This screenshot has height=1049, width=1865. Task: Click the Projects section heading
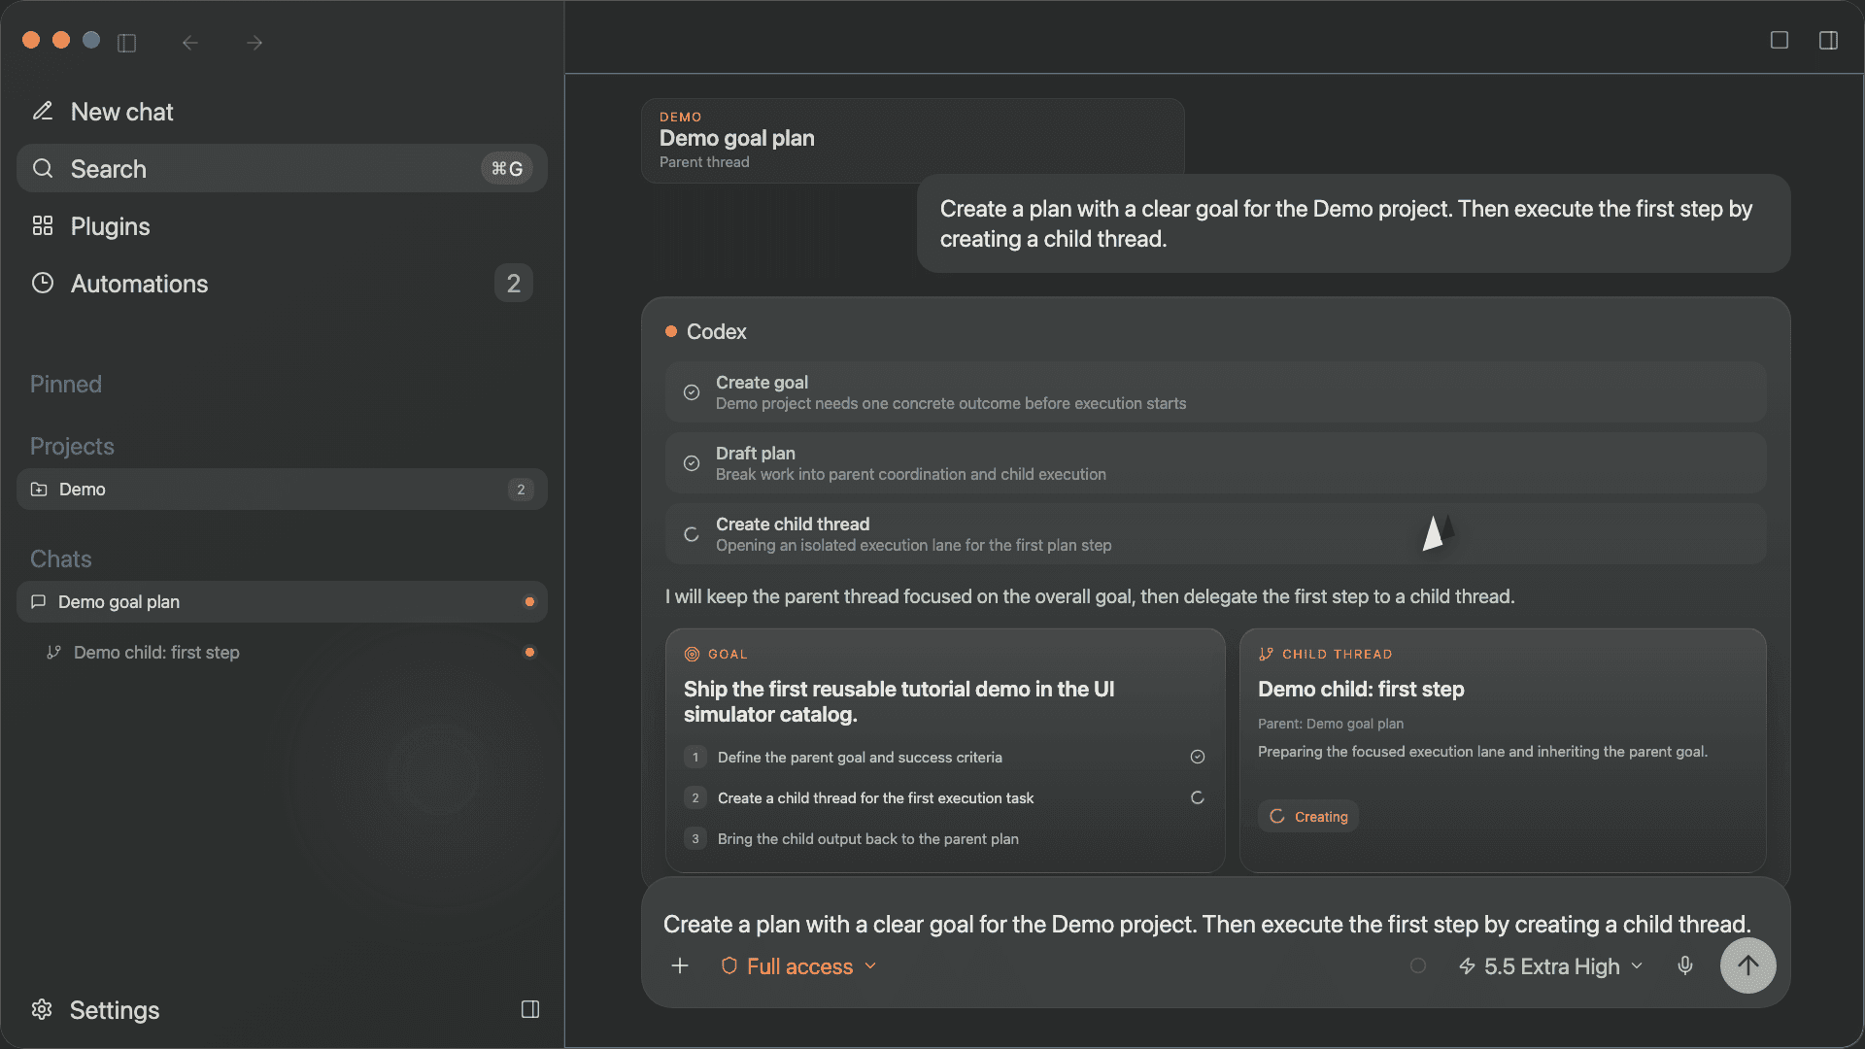point(72,447)
